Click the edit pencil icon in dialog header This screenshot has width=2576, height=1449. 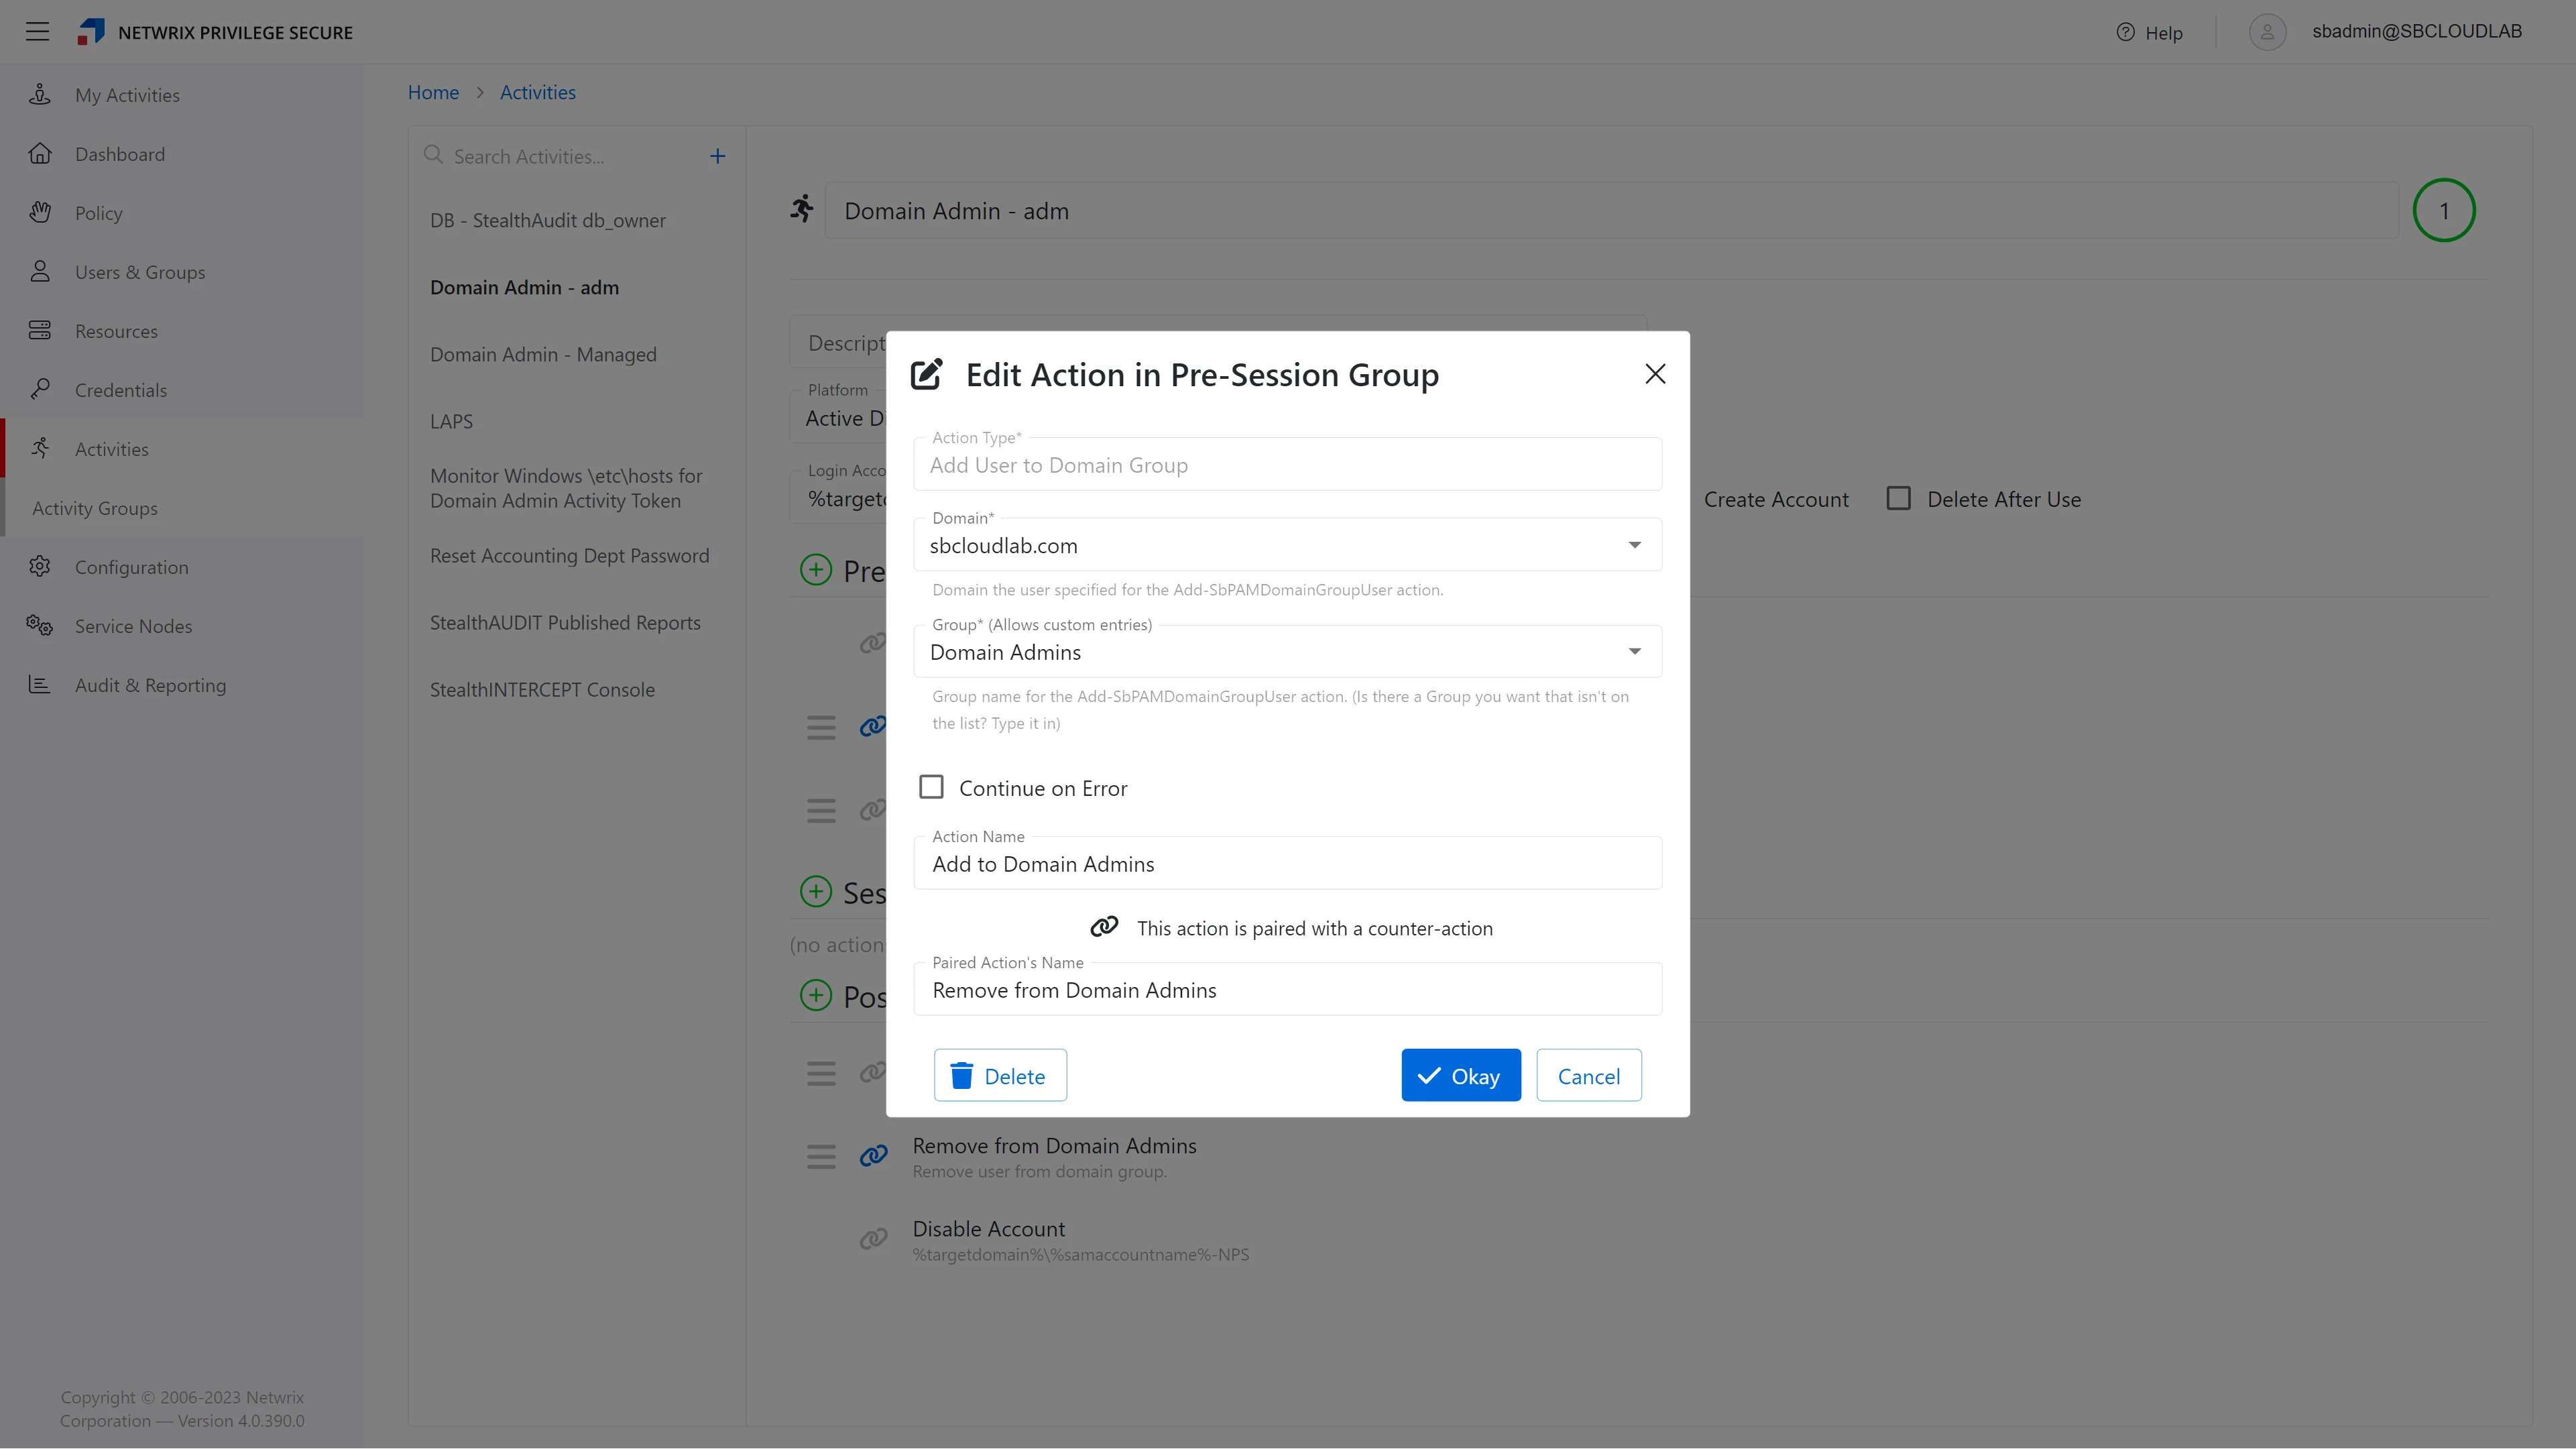coord(927,374)
